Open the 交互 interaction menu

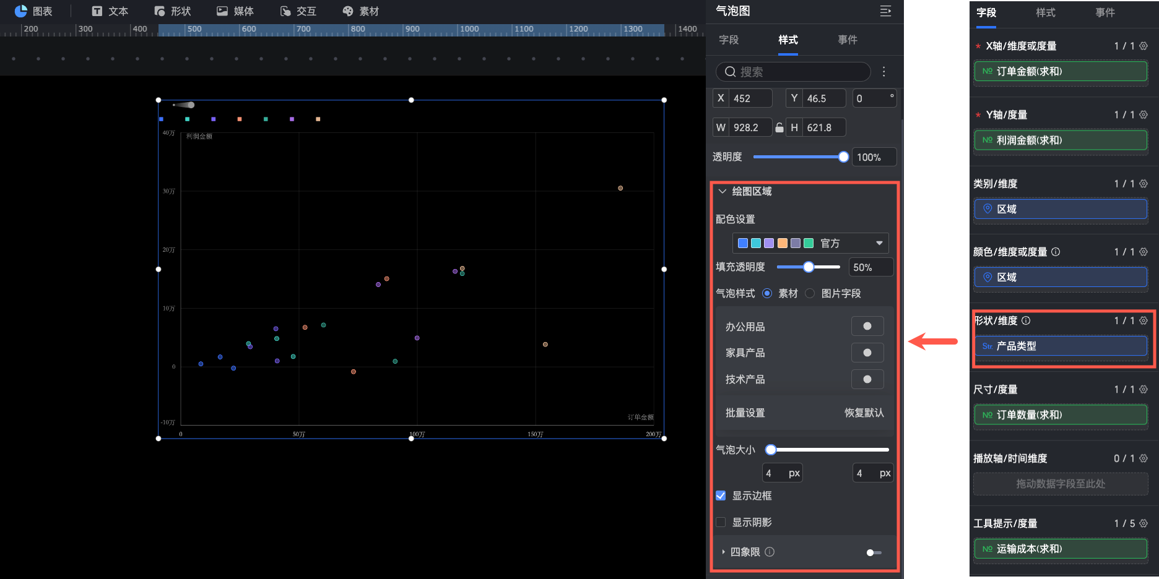pos(298,11)
